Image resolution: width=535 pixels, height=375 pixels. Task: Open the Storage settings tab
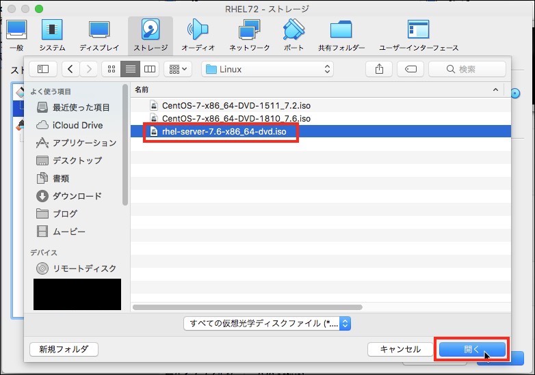click(x=150, y=35)
